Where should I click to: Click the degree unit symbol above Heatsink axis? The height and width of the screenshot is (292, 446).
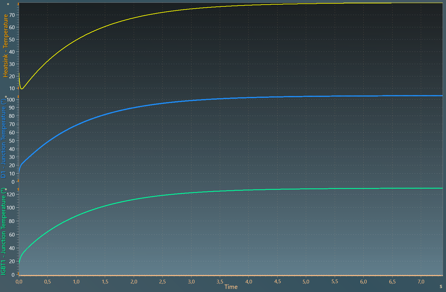coord(8,4)
